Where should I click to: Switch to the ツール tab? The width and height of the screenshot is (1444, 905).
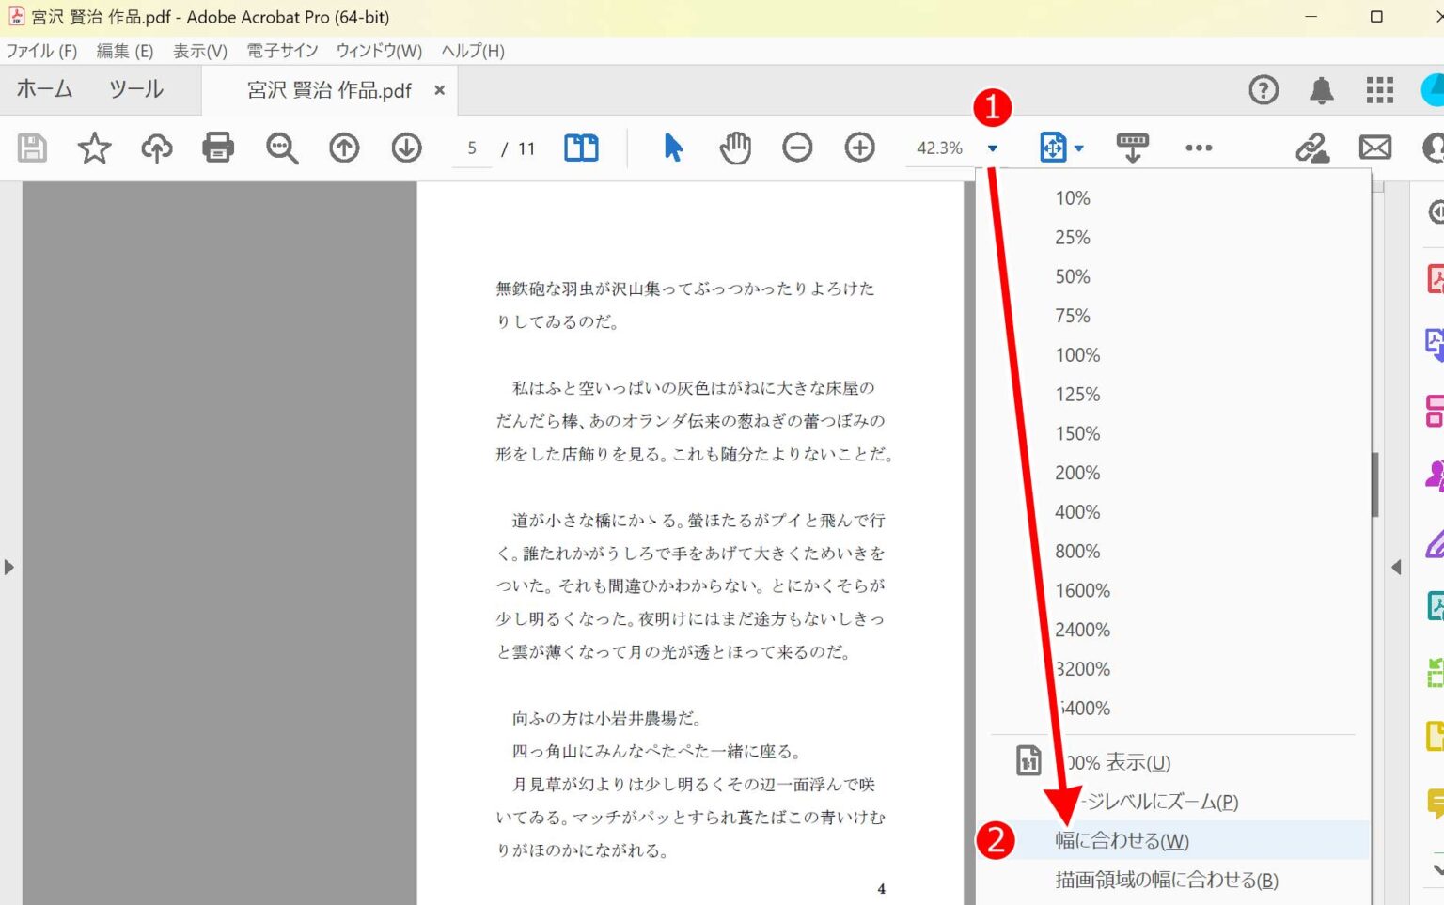click(x=134, y=89)
